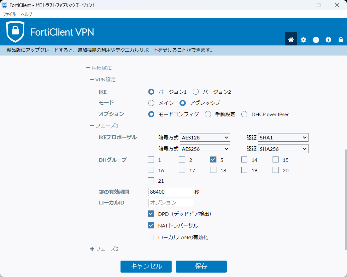Click the FortiClient shield logo
The height and width of the screenshot is (277, 347).
coord(15,32)
